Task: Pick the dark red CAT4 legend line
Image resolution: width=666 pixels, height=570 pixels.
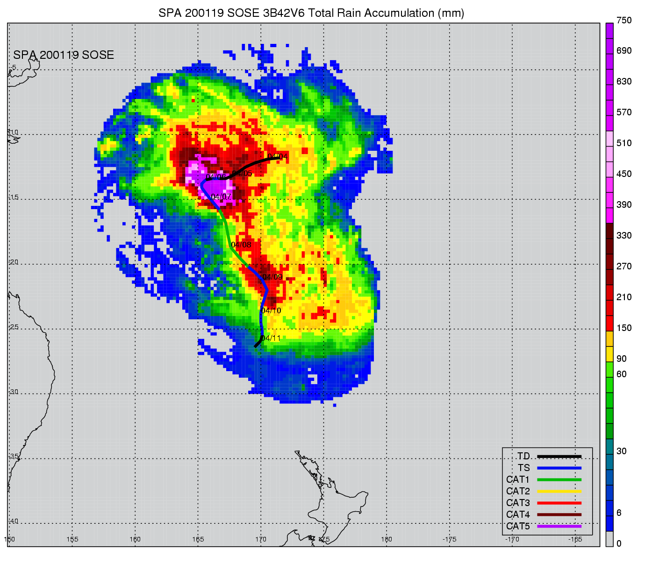Action: point(559,514)
